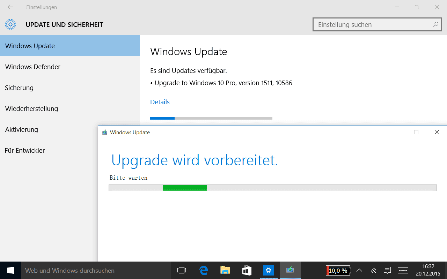Close the Einstellungen window
The image size is (447, 279).
[437, 7]
